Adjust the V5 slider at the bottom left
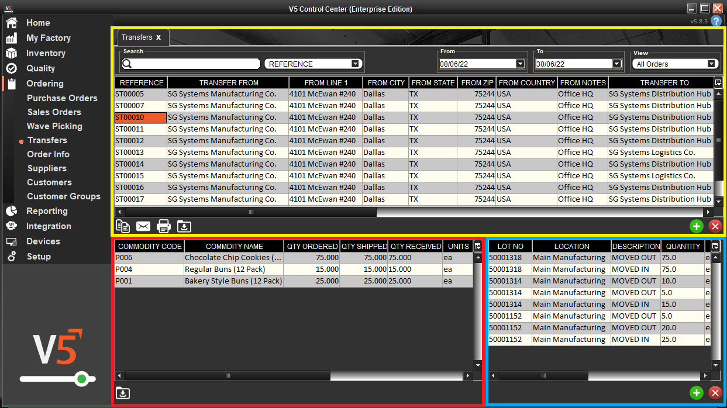The height and width of the screenshot is (408, 727). tap(83, 378)
